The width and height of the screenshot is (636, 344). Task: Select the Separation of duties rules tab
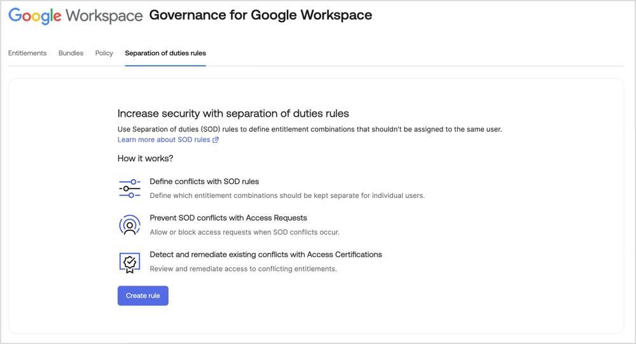tap(165, 53)
